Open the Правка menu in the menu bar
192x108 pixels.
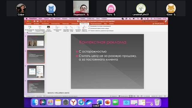coord(46,19)
